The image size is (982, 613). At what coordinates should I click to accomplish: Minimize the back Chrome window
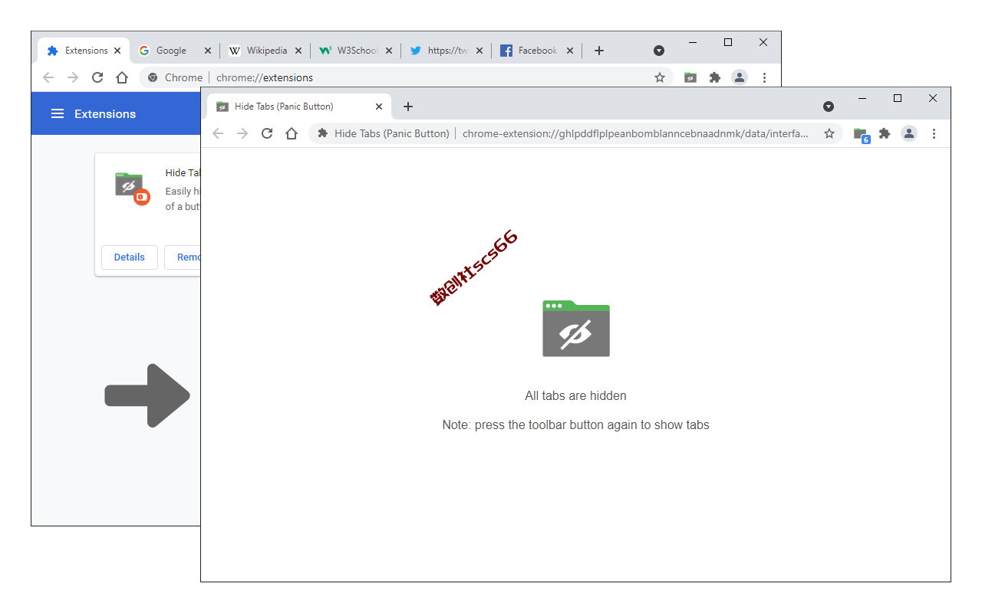tap(693, 42)
